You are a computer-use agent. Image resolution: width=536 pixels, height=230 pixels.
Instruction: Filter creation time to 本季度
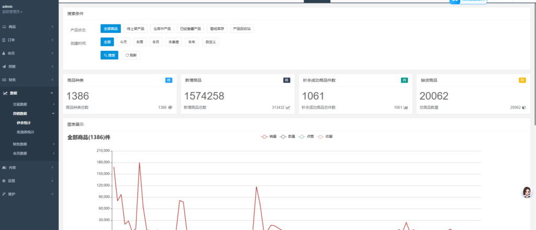[x=174, y=42]
